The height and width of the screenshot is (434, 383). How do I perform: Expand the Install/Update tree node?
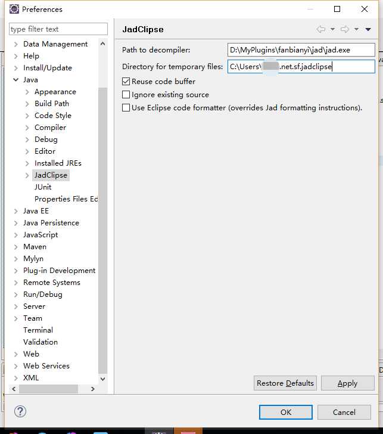(x=16, y=68)
